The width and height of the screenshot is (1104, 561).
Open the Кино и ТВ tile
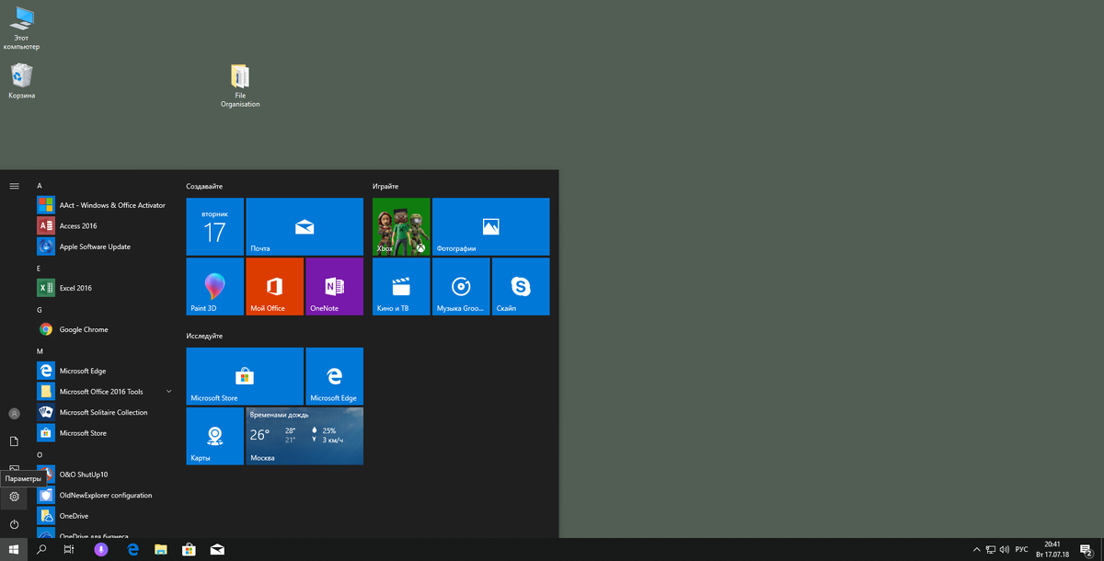pos(401,286)
